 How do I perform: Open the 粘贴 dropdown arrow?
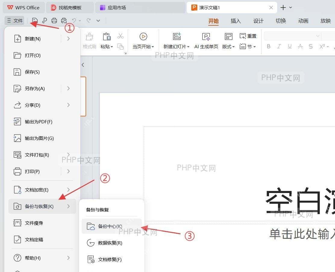point(111,47)
